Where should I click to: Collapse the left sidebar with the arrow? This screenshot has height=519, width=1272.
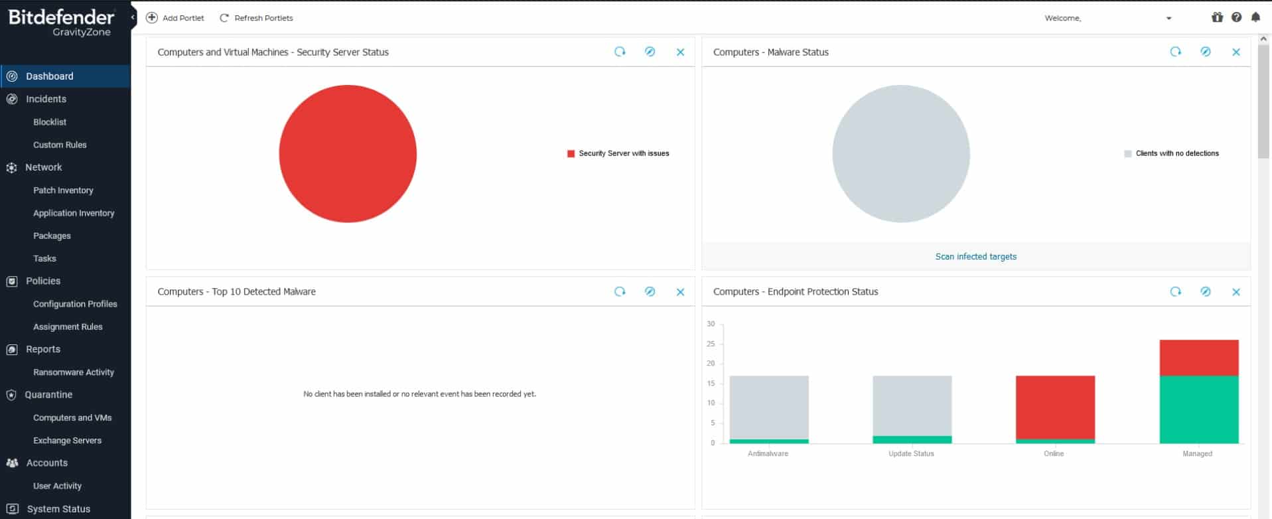point(133,17)
